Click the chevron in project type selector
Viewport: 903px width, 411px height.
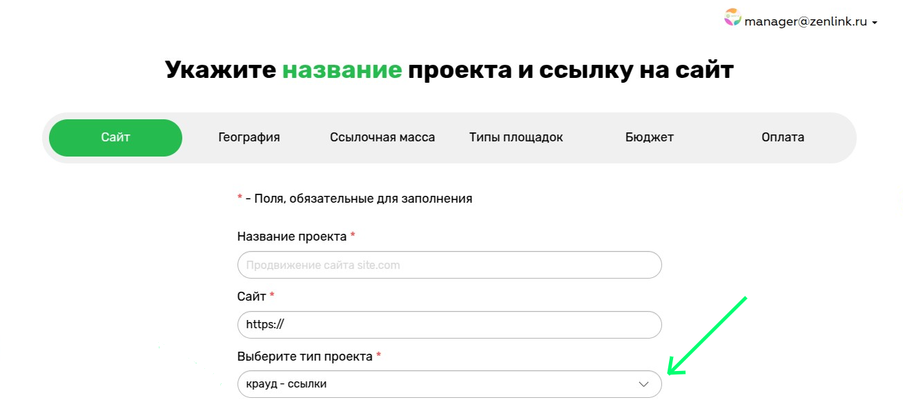[x=643, y=384]
